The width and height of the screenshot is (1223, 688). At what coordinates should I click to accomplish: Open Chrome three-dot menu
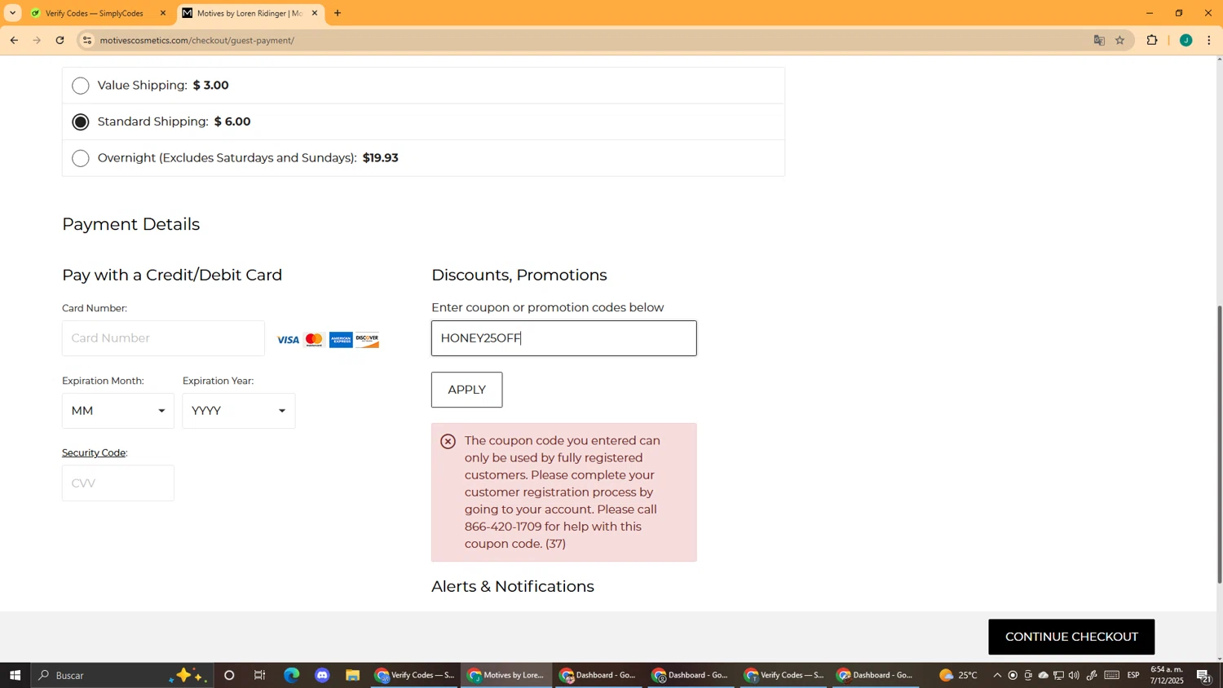(1209, 40)
